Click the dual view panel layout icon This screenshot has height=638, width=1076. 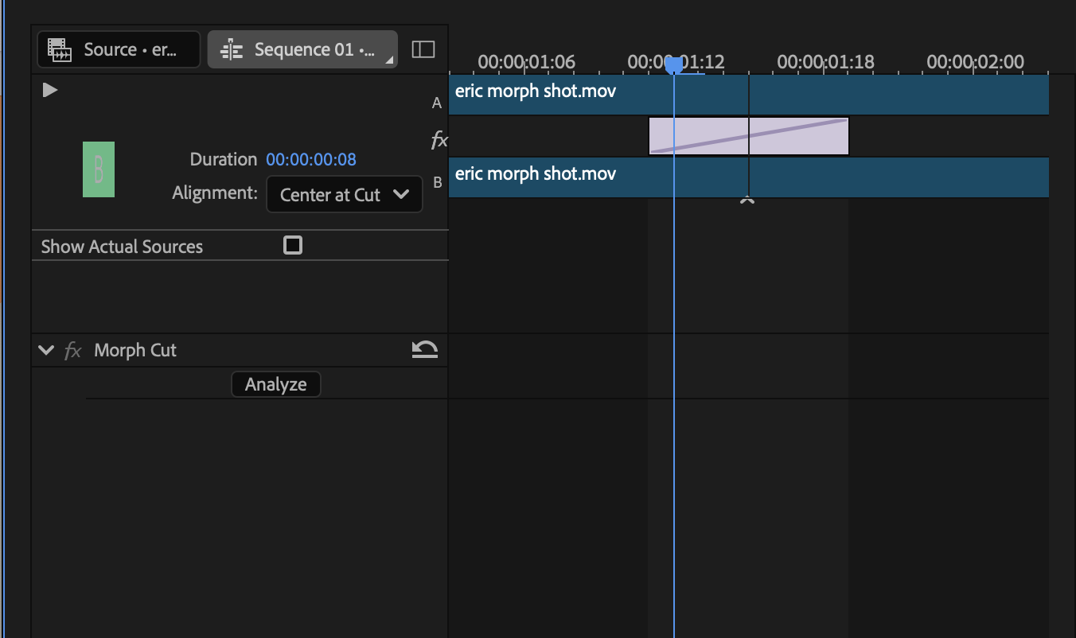(x=423, y=49)
